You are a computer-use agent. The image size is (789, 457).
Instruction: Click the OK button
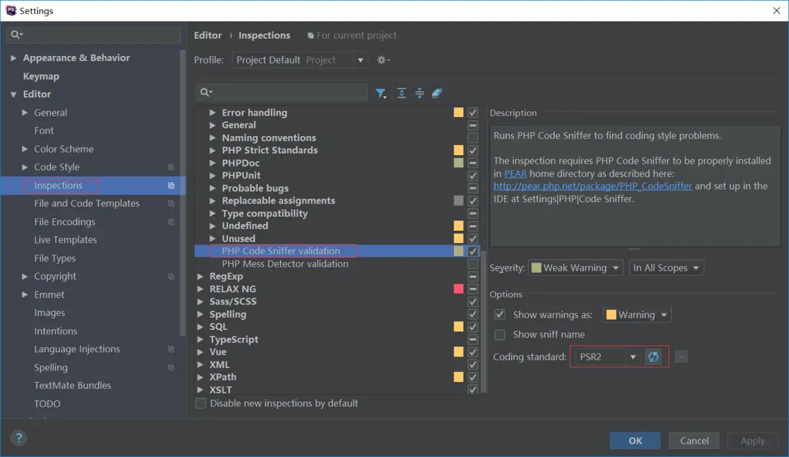click(635, 440)
